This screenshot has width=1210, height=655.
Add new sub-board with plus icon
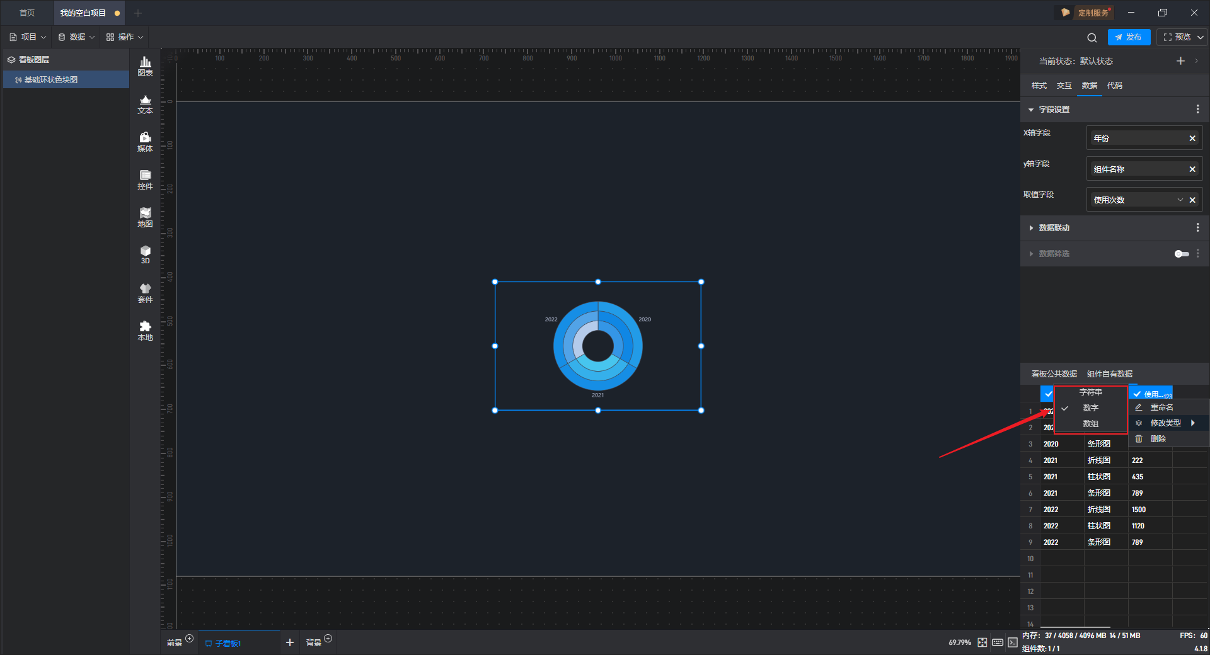[290, 642]
